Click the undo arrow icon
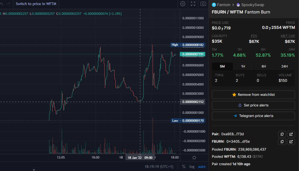 click(x=1, y=4)
